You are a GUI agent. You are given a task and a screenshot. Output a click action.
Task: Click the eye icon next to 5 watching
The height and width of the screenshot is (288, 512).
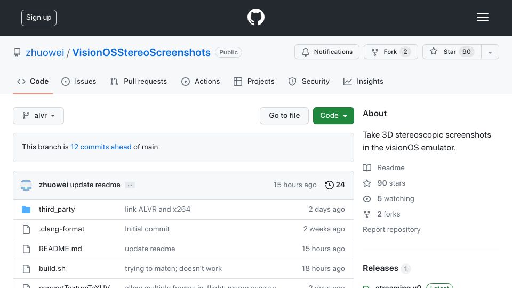click(x=367, y=199)
